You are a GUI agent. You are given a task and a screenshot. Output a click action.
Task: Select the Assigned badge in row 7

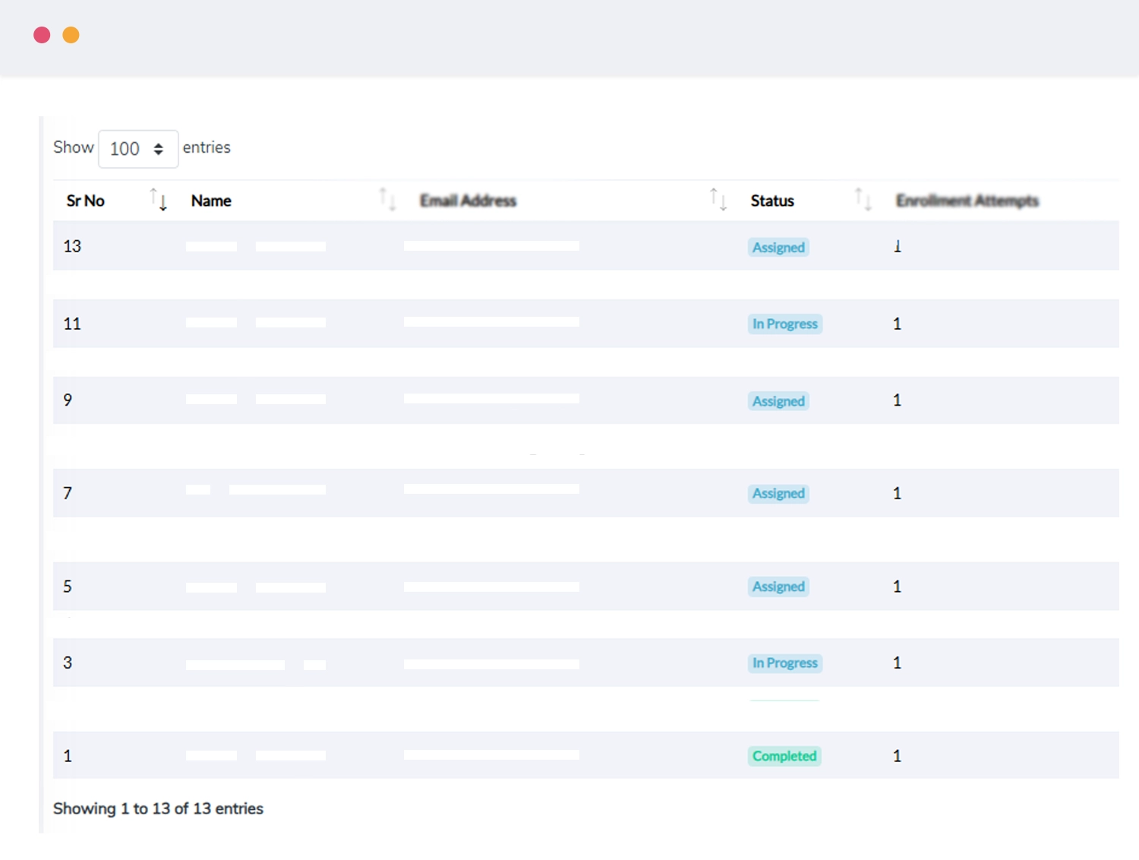(x=778, y=494)
